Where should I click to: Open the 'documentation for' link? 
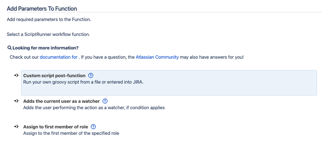coord(58,57)
